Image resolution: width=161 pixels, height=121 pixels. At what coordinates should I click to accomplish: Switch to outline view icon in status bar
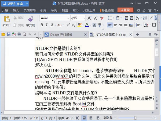pyautogui.click(x=91, y=118)
